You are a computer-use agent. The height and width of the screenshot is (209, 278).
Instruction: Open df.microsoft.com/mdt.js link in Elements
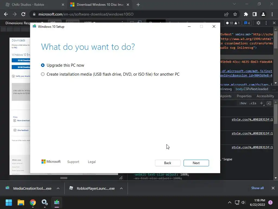click(246, 71)
